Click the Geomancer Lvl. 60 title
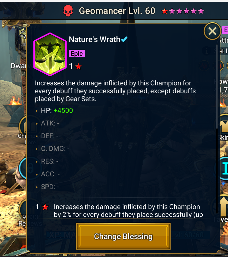The image size is (228, 257). click(x=117, y=11)
